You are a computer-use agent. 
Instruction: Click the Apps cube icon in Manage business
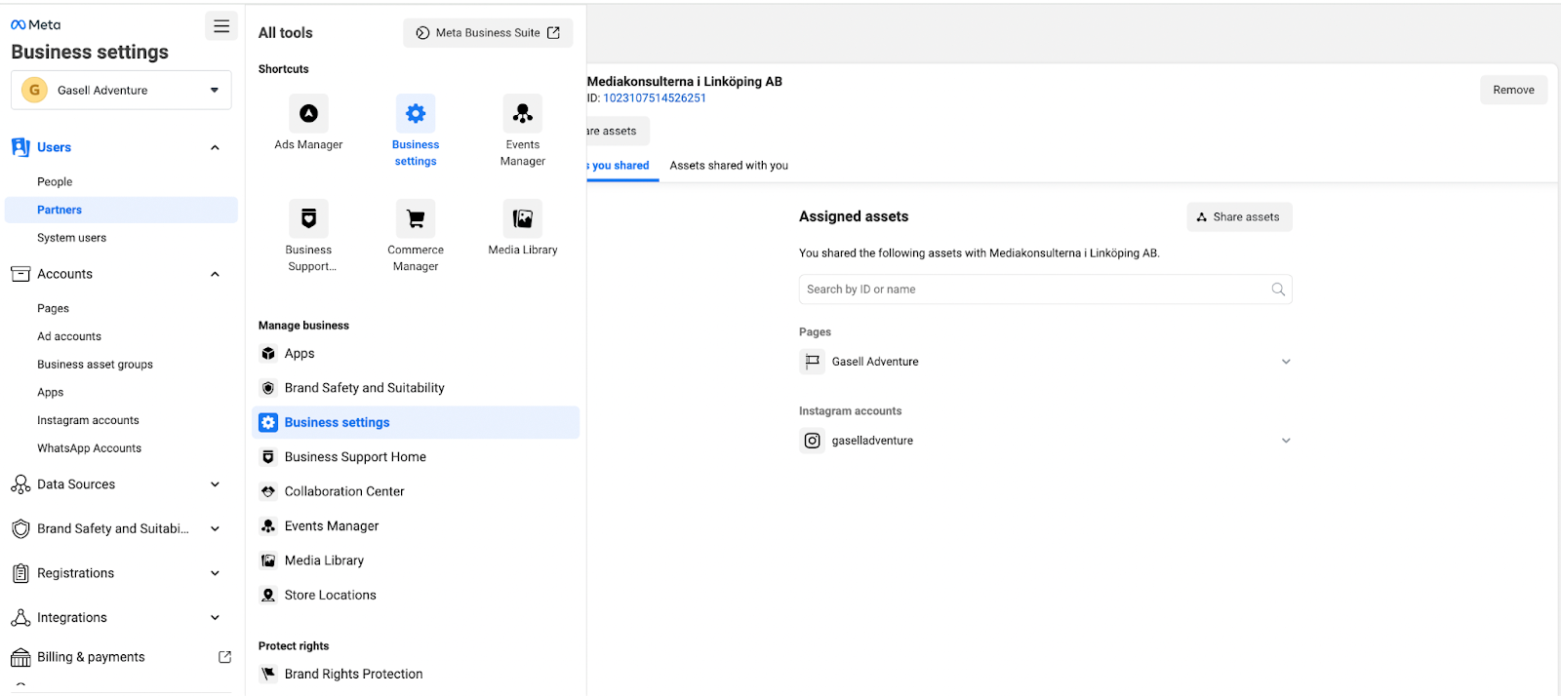(268, 354)
